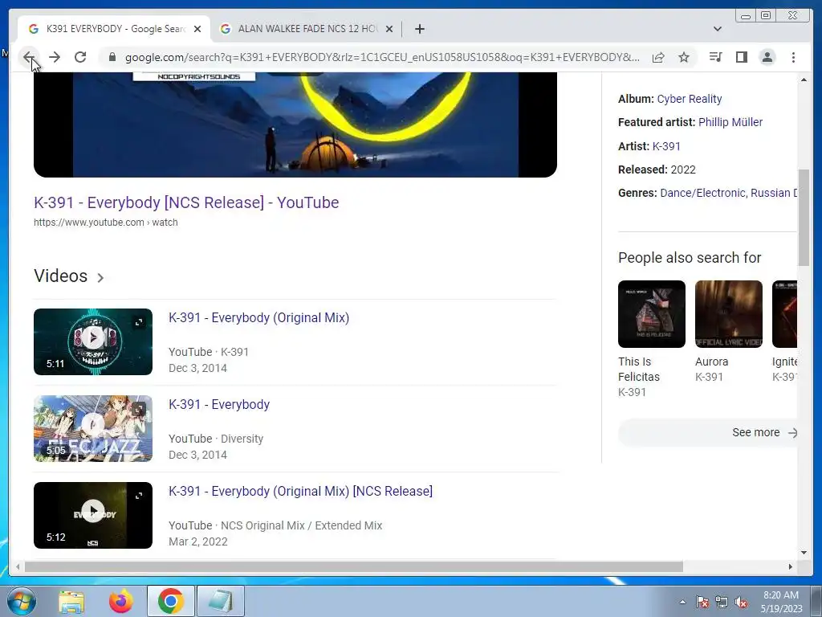Open the Chrome profile avatar
822x617 pixels.
(x=767, y=57)
